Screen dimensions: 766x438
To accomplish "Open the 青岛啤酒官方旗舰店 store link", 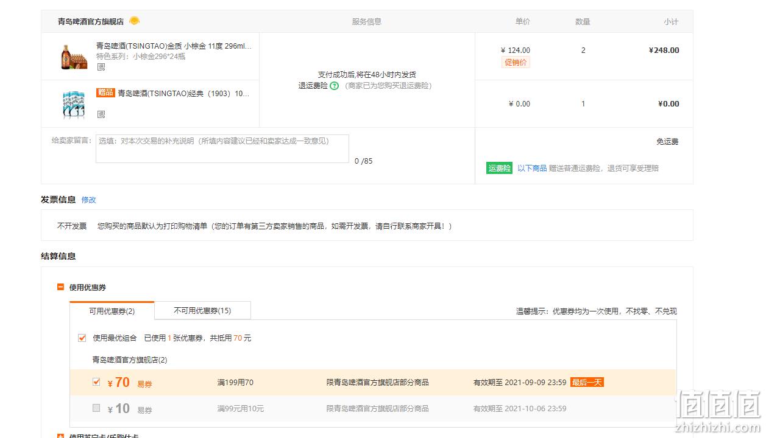I will pyautogui.click(x=91, y=21).
